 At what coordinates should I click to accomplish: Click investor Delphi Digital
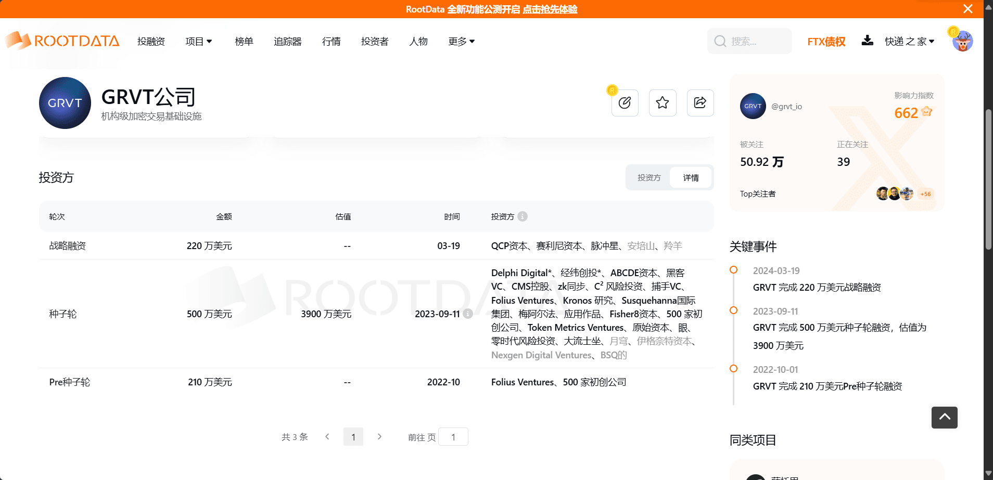pyautogui.click(x=521, y=273)
